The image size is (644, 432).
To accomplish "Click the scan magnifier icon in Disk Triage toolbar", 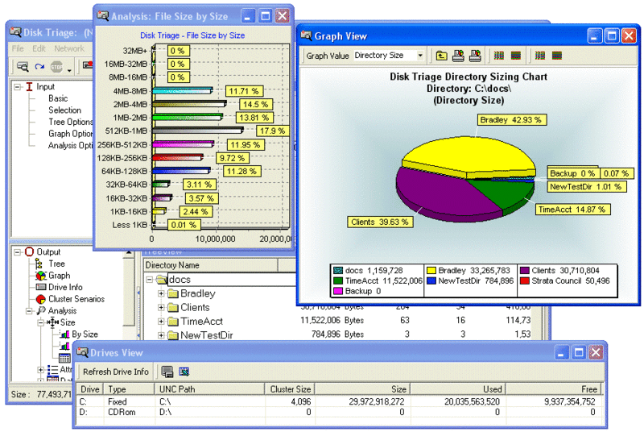I will [x=23, y=67].
